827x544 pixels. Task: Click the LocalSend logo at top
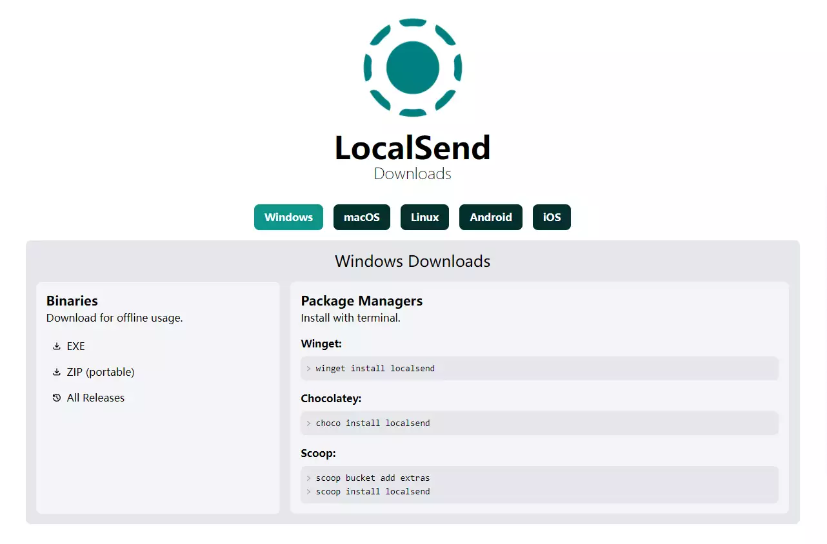[x=413, y=67]
